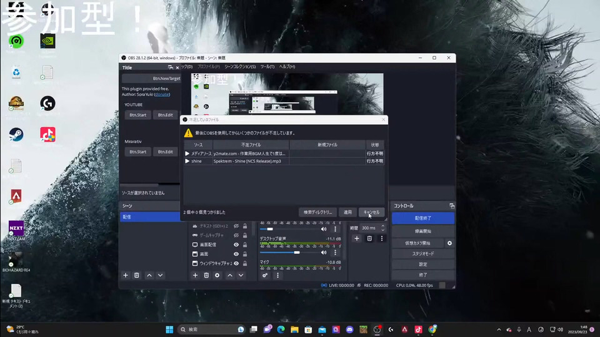Click the 検索ディレクトリ... button

pyautogui.click(x=317, y=212)
